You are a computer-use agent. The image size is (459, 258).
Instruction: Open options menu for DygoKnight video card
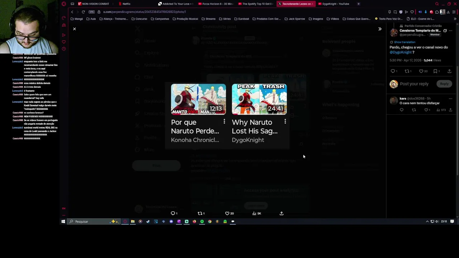[285, 122]
